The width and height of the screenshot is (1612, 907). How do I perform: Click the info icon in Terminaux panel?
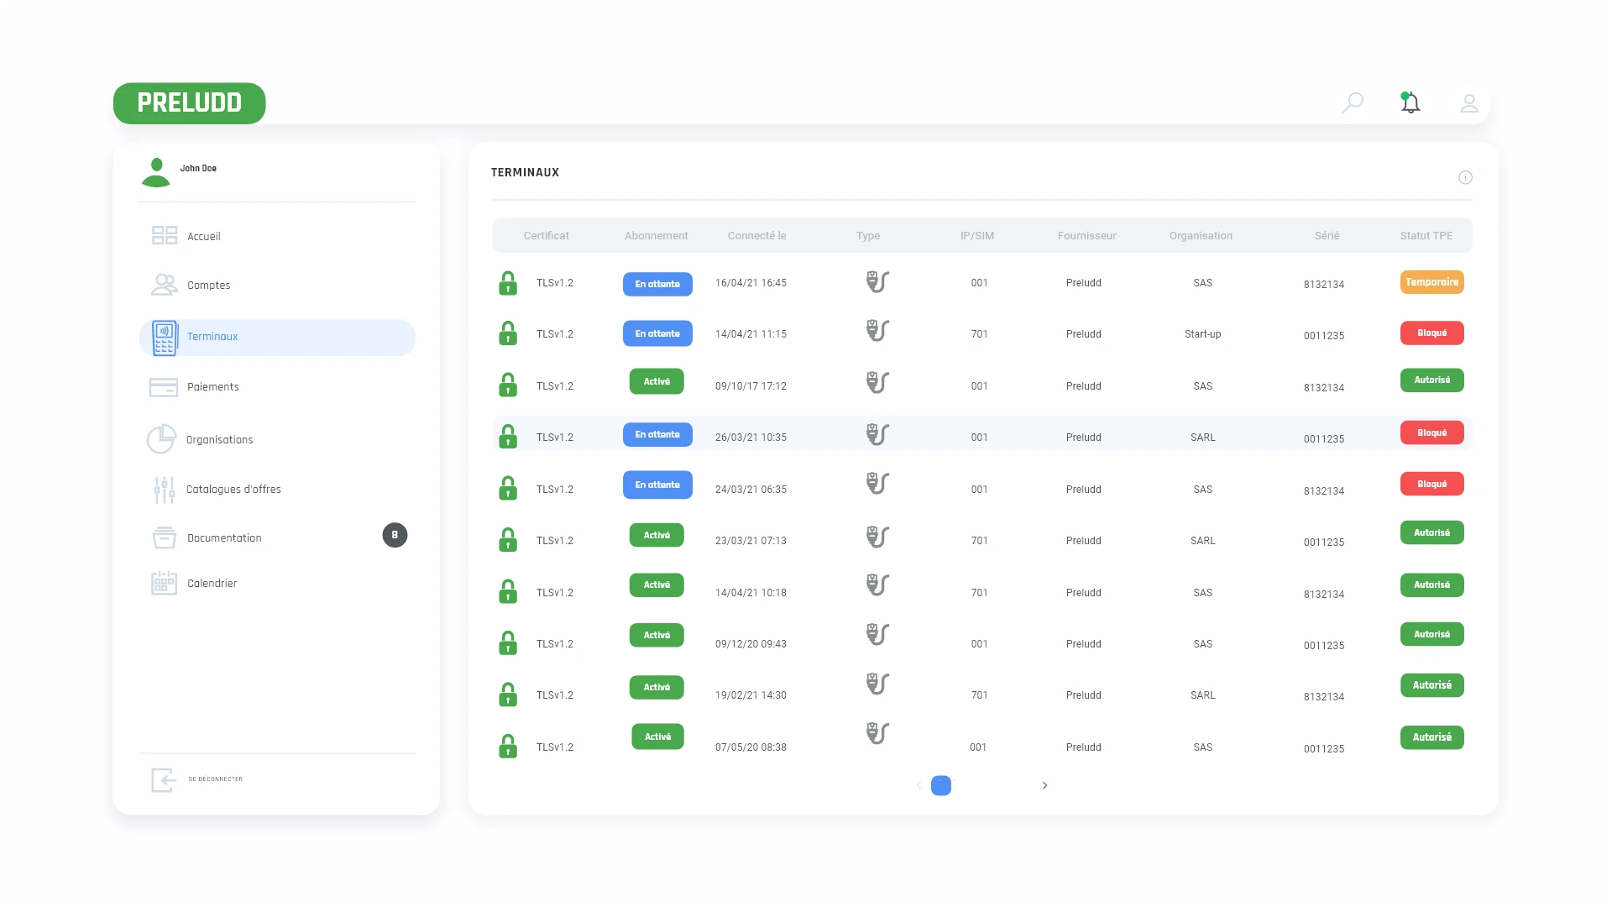point(1465,177)
